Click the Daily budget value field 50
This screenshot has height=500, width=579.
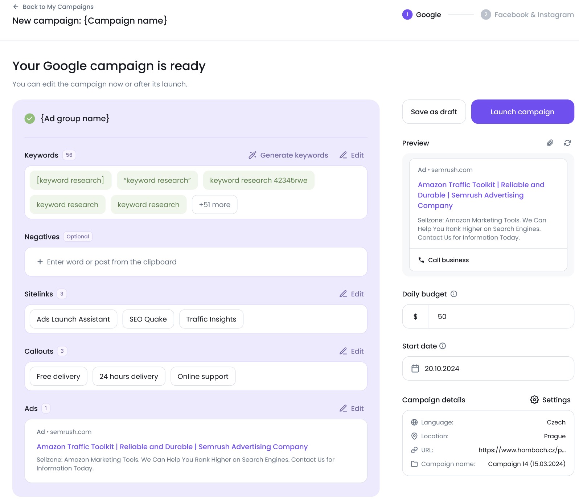pos(501,316)
